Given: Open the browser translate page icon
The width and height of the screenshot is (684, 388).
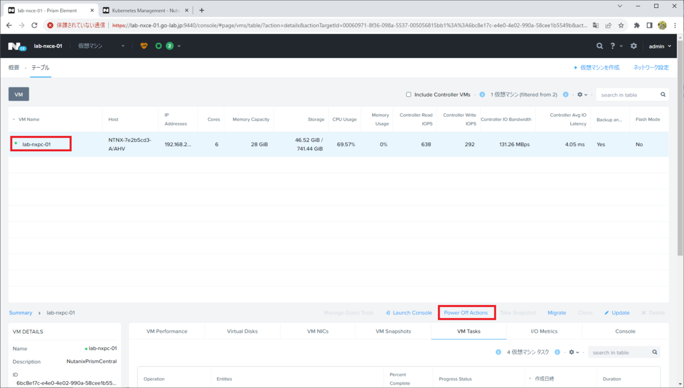Looking at the screenshot, I should tap(596, 25).
